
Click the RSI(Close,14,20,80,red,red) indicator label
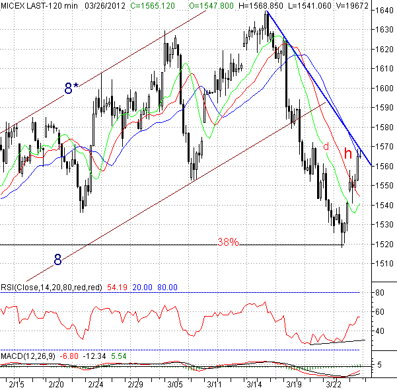pyautogui.click(x=52, y=288)
